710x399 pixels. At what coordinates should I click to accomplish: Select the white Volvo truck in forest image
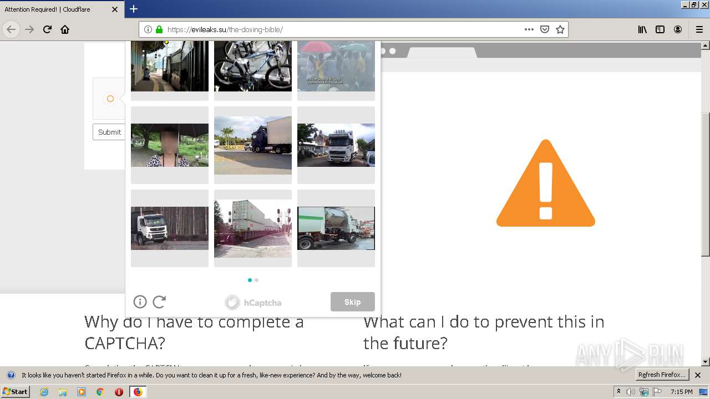170,228
